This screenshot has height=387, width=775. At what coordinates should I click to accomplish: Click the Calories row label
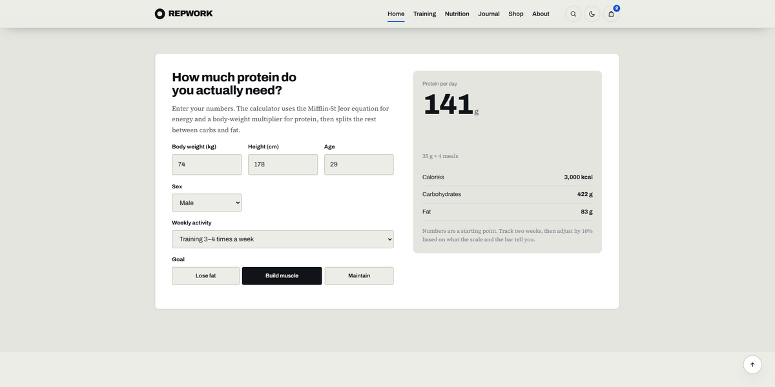[433, 177]
